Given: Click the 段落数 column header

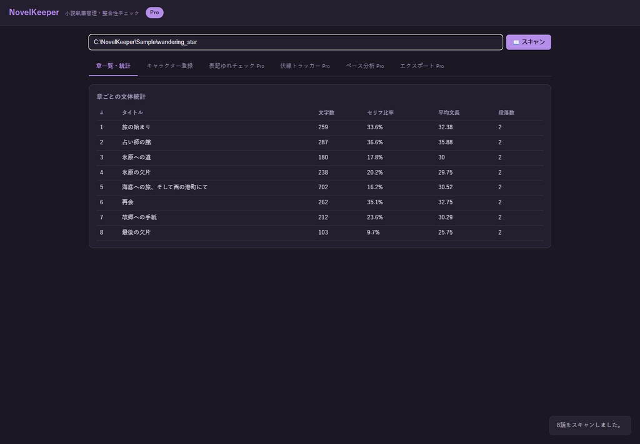Looking at the screenshot, I should (x=506, y=112).
